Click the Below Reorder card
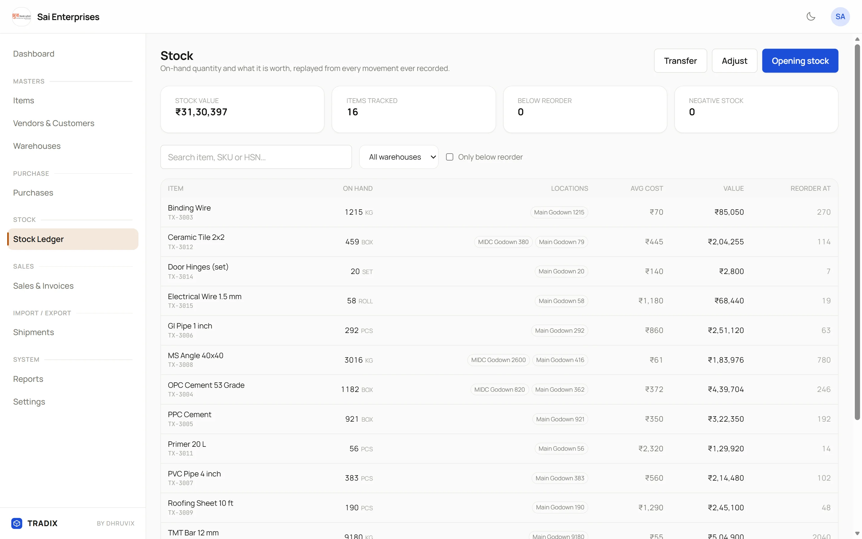862x539 pixels. coord(585,109)
